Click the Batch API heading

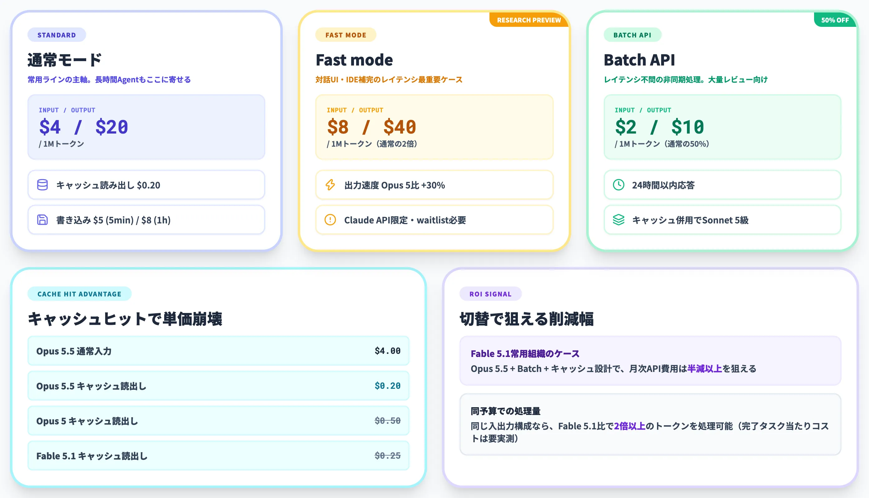[639, 60]
